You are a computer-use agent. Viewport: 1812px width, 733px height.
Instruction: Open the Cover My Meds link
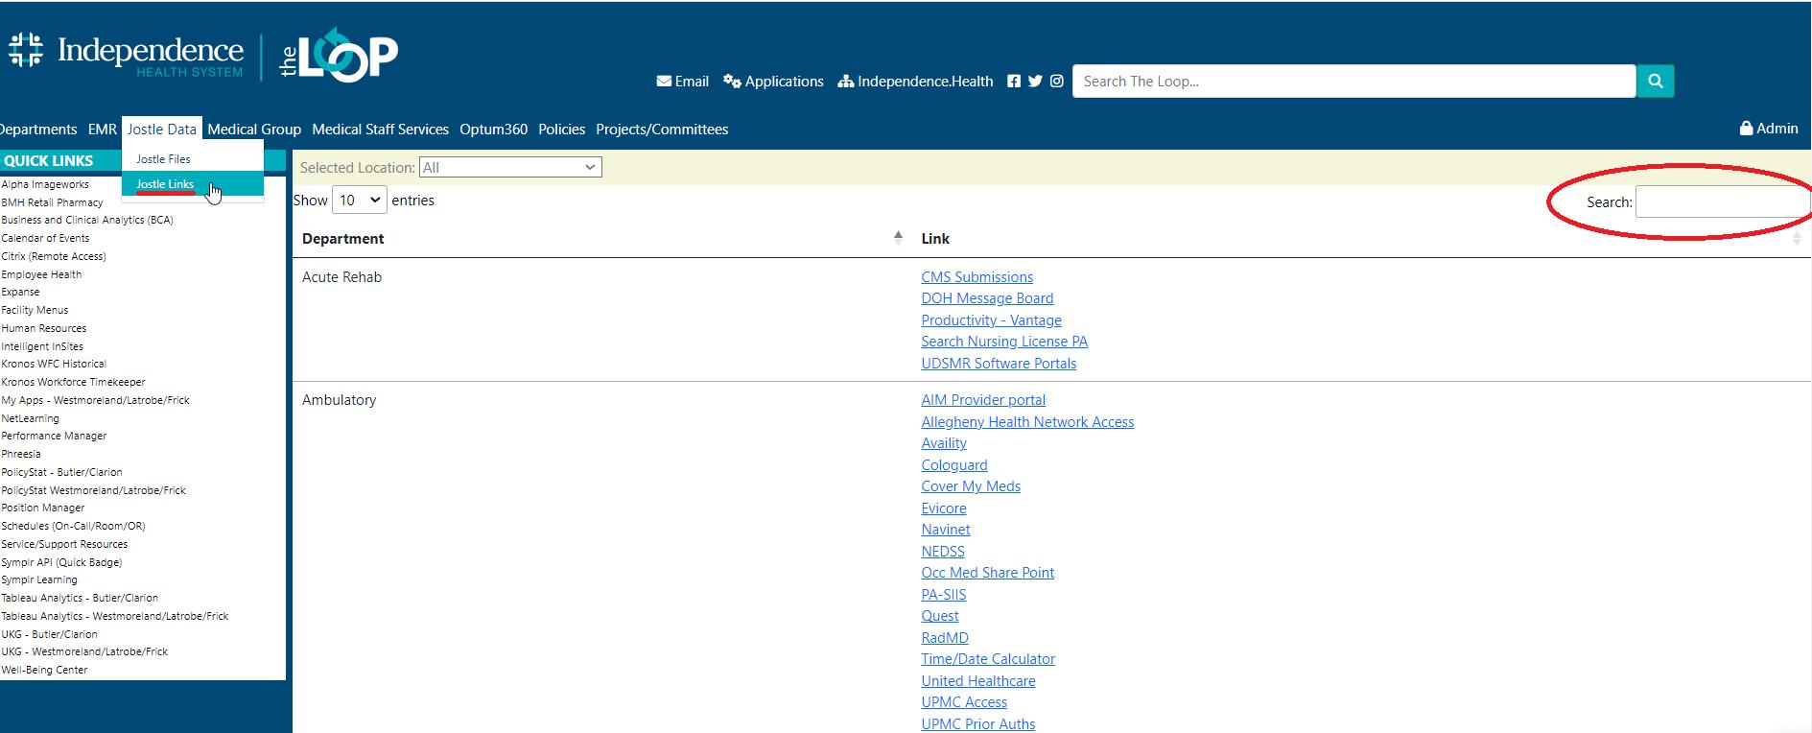[x=971, y=486]
